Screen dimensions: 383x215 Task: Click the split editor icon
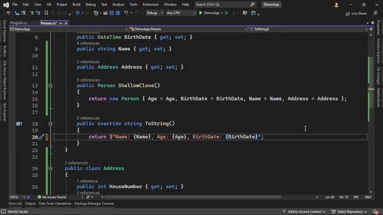[x=371, y=29]
